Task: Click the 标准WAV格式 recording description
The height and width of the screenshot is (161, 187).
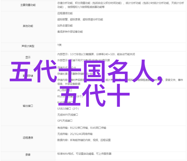Action: (x=84, y=154)
